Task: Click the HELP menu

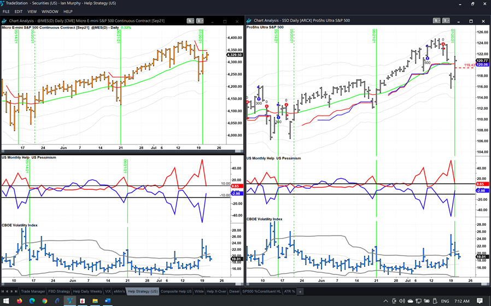Action: point(68,11)
